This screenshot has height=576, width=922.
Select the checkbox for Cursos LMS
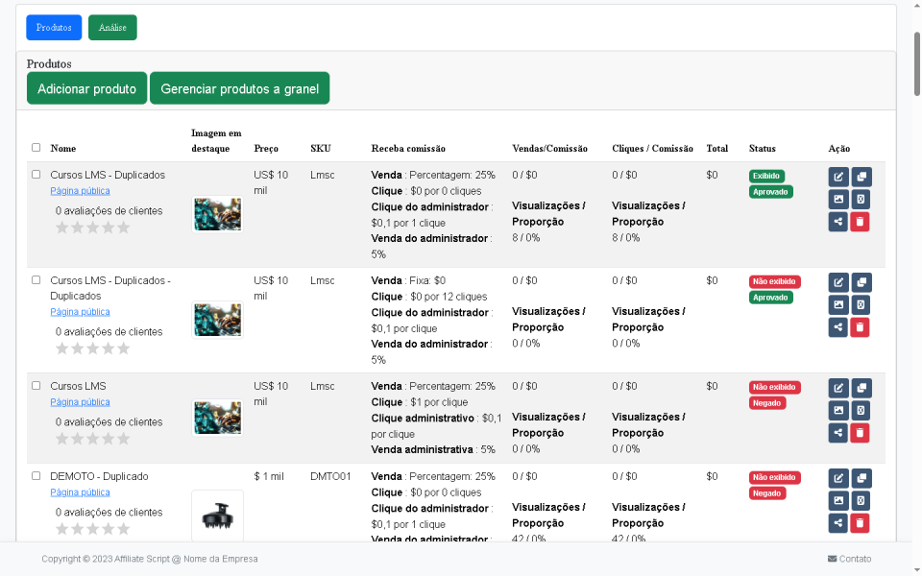click(x=36, y=385)
